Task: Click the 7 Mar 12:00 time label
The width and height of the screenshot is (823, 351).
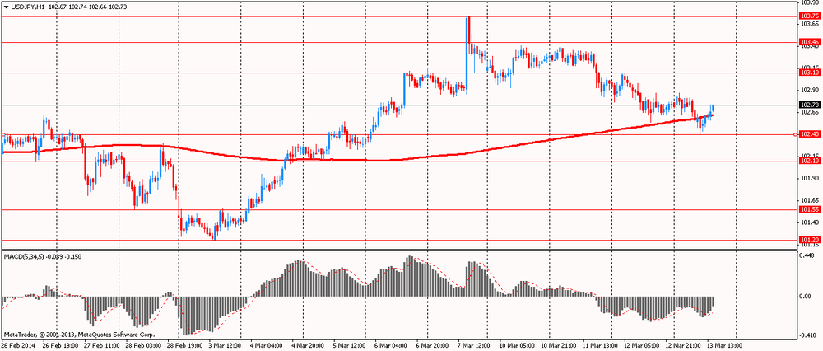Action: point(474,346)
